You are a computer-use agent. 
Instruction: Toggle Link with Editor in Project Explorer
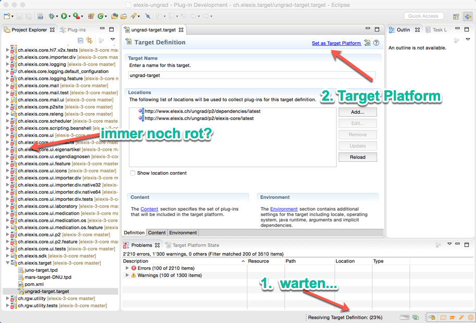89,40
